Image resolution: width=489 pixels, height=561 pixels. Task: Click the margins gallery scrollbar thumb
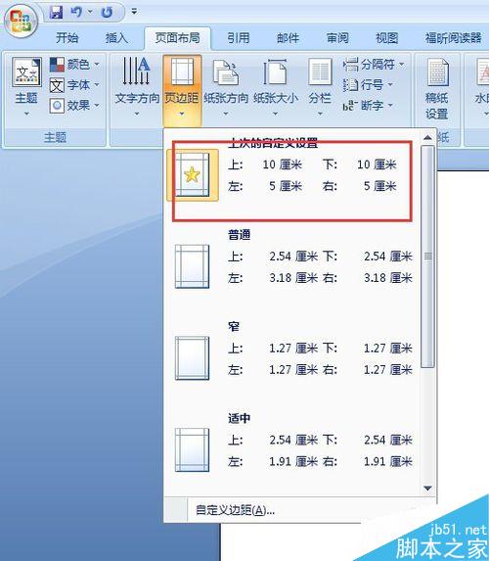(x=428, y=257)
